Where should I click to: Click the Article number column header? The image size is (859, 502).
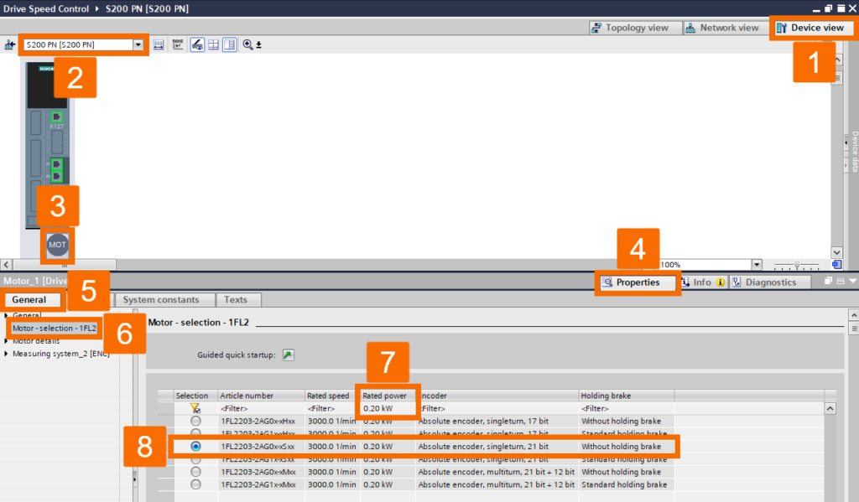(x=262, y=396)
